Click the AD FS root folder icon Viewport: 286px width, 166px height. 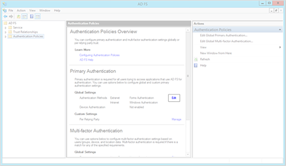[6, 23]
